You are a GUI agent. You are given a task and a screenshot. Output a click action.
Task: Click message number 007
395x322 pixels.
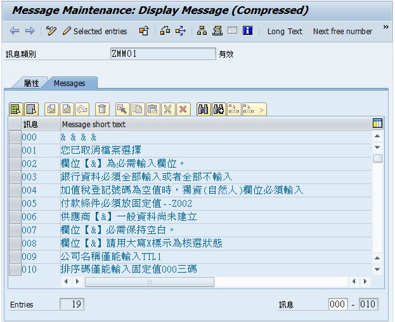click(29, 230)
